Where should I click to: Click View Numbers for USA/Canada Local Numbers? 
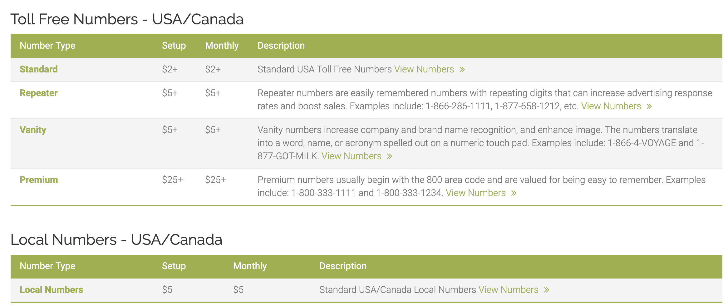pyautogui.click(x=508, y=290)
